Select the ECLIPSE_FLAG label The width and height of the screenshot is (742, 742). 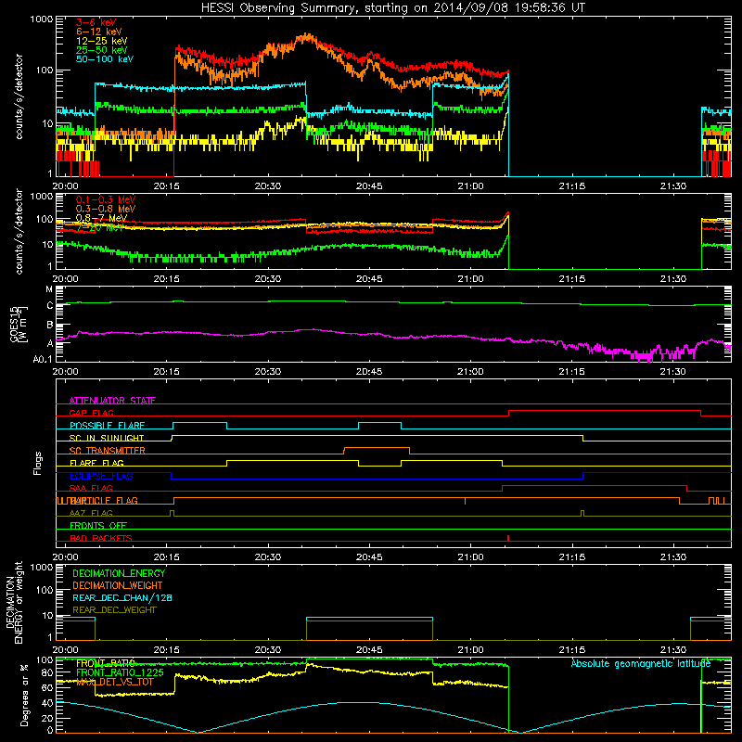point(101,476)
